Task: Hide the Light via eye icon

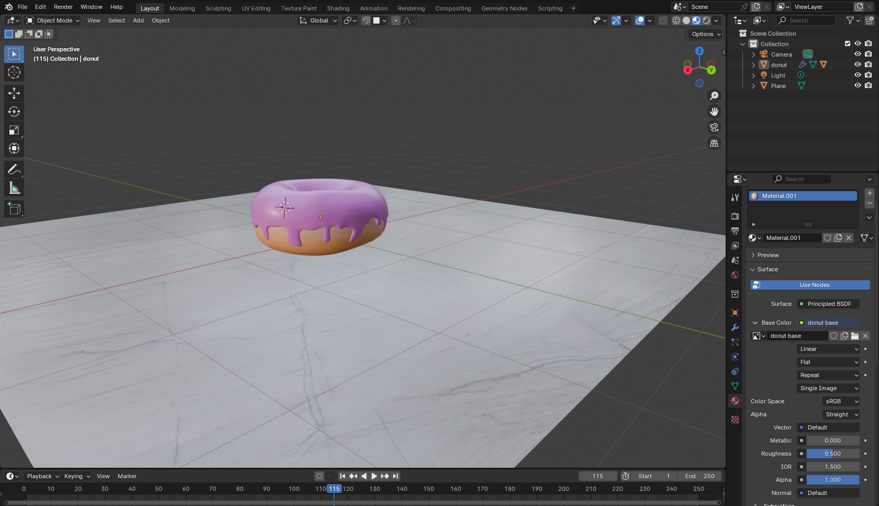Action: 858,75
